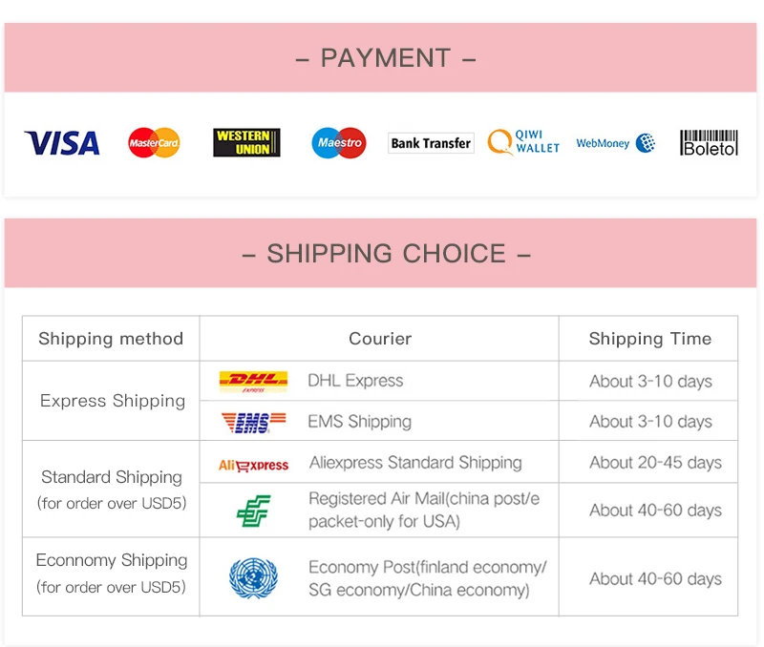Click the WebMoney logo
Screen dimensions: 764x647
[616, 143]
